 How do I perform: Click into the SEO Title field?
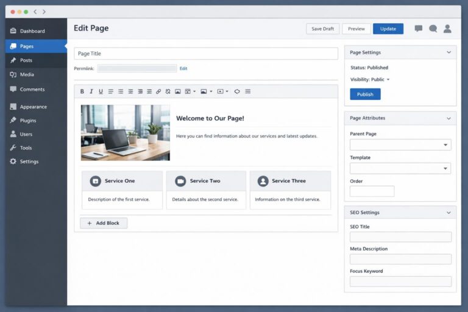[400, 237]
